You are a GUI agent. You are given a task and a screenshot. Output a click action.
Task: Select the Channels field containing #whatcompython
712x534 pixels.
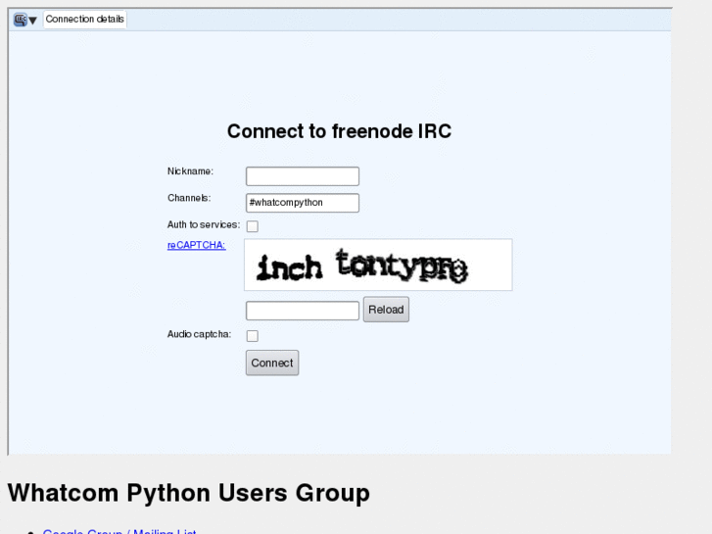[x=303, y=203]
